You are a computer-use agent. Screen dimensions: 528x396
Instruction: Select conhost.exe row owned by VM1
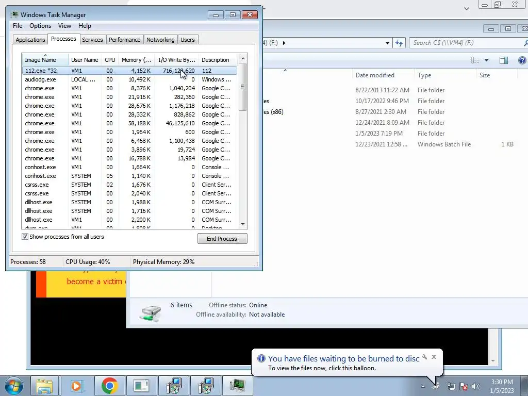point(129,167)
